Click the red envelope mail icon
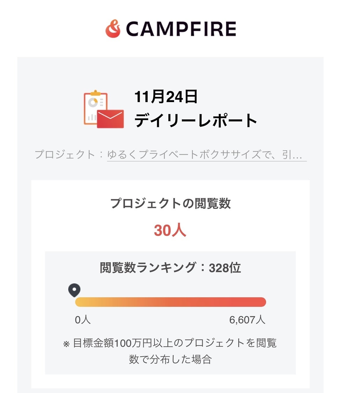 [110, 119]
